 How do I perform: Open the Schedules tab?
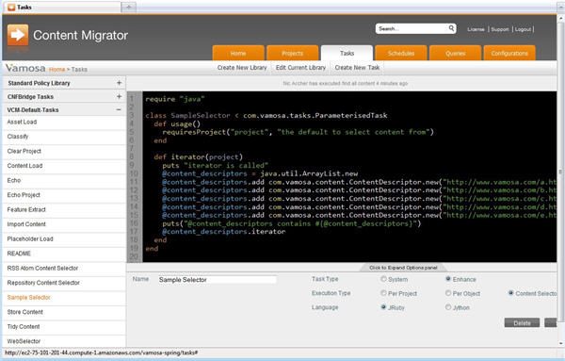point(401,53)
